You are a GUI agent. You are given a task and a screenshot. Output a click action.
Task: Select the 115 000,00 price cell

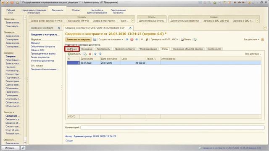133,63
